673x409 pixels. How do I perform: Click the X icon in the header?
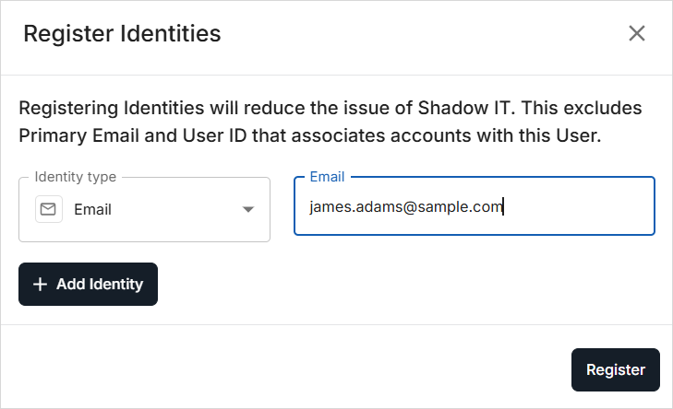(636, 34)
